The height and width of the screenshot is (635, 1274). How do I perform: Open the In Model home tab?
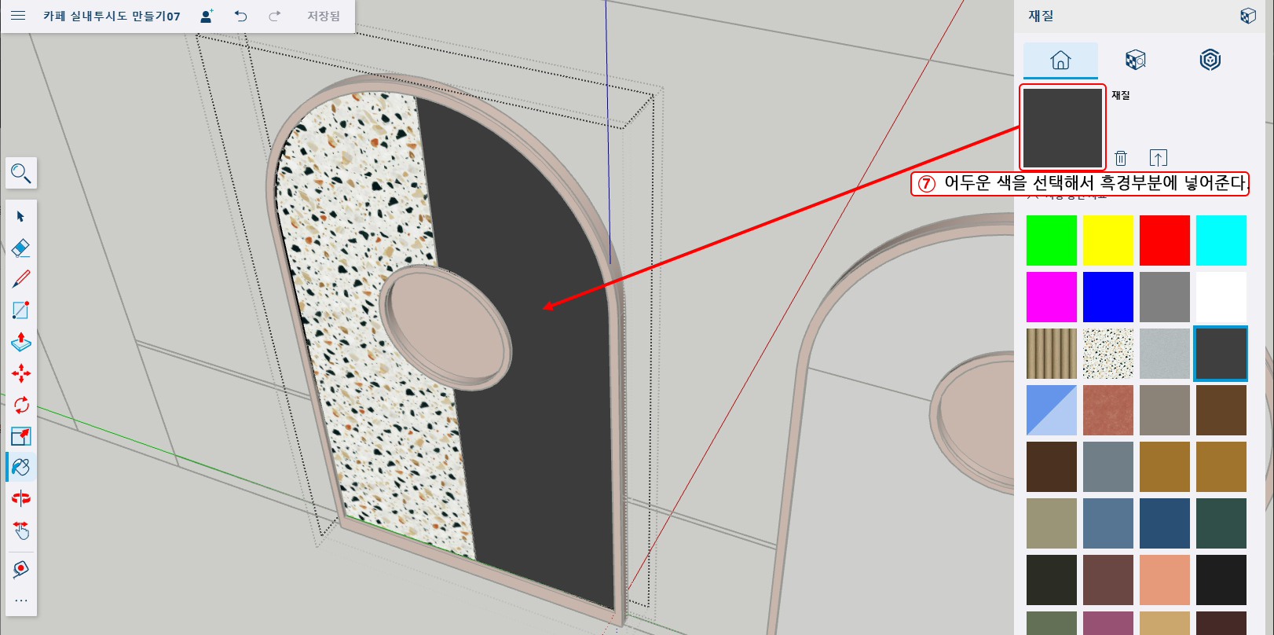click(x=1060, y=60)
